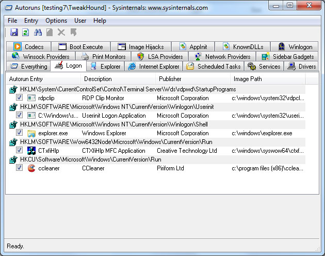Click the CTxfiHlp application icon
The height and width of the screenshot is (256, 325).
(31, 151)
